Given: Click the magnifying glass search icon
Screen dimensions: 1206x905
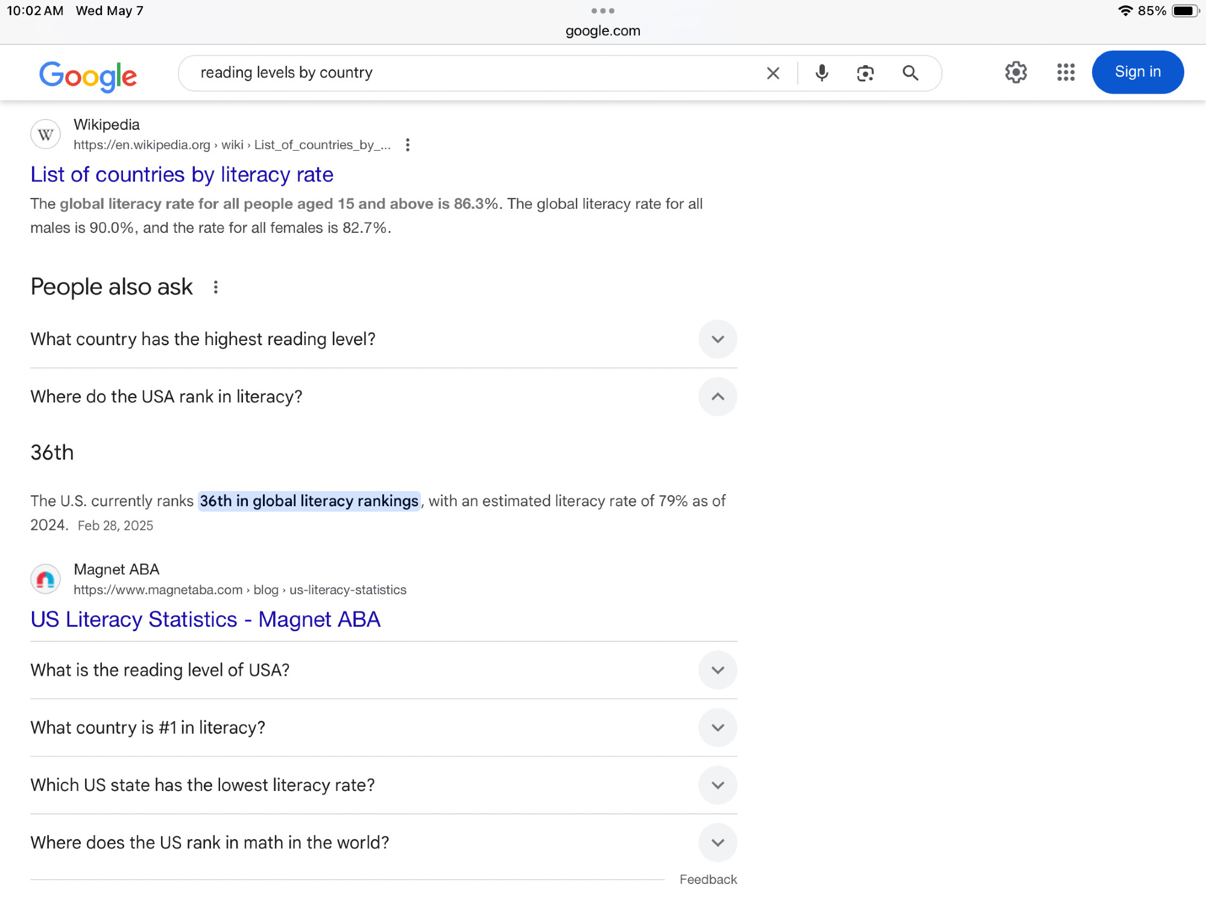Looking at the screenshot, I should pos(911,73).
